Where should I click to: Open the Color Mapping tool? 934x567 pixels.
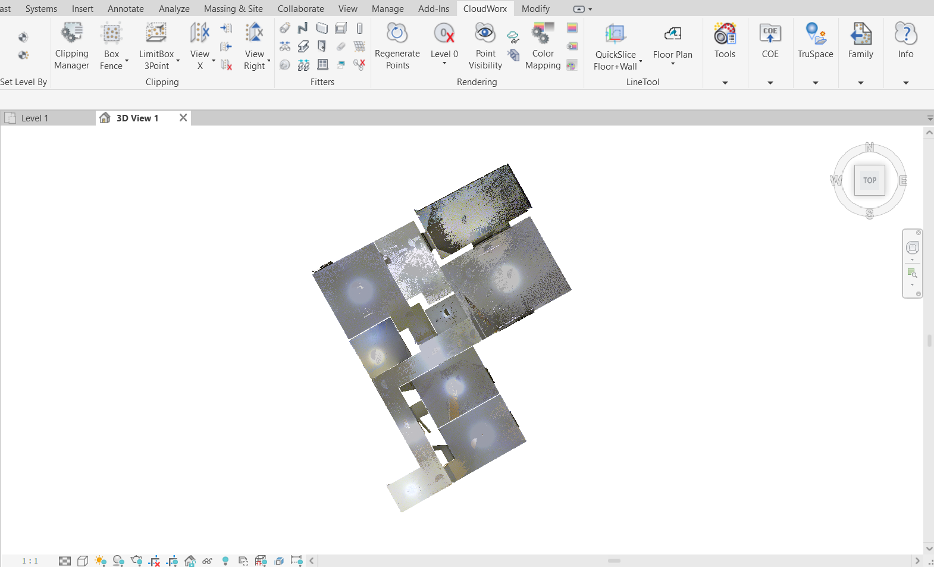tap(543, 45)
